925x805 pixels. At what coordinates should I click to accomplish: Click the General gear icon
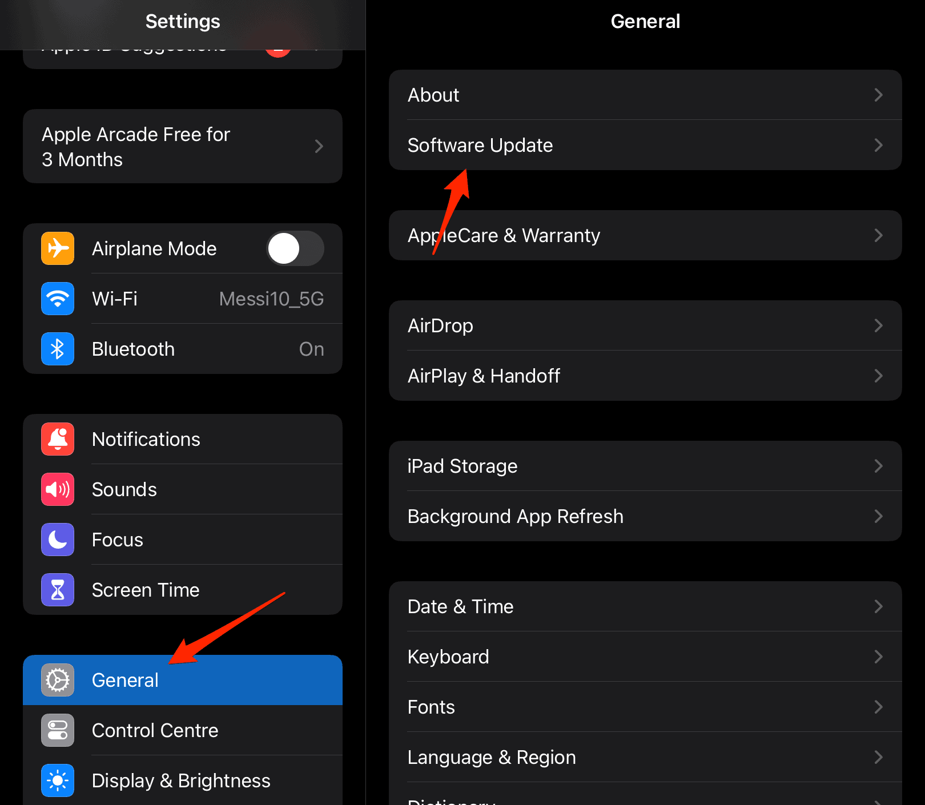[x=57, y=680]
